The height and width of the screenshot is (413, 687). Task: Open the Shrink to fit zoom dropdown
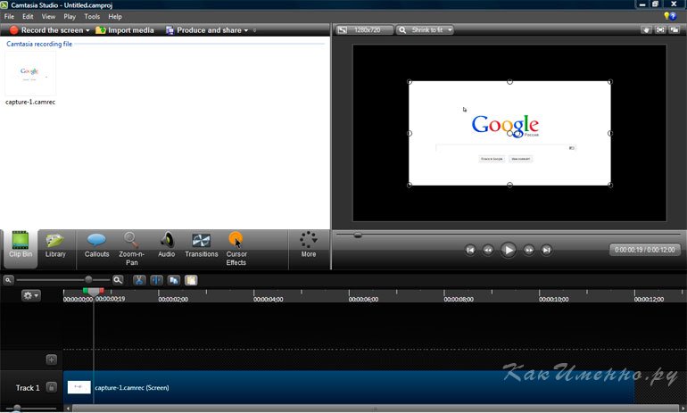425,29
